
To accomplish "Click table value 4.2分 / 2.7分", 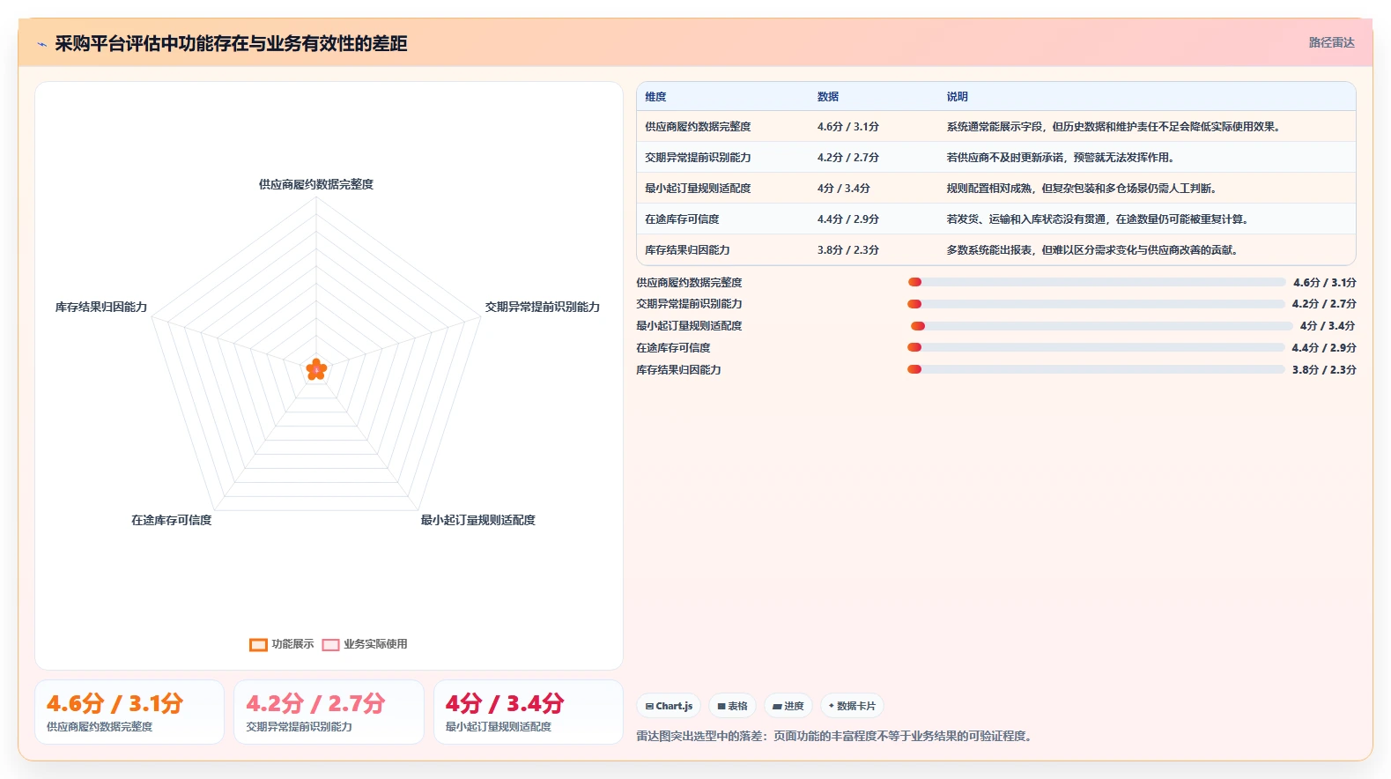I will point(848,158).
